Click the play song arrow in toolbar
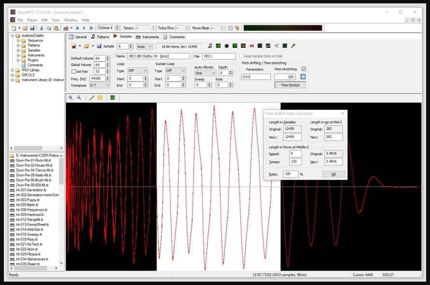 [x=84, y=28]
